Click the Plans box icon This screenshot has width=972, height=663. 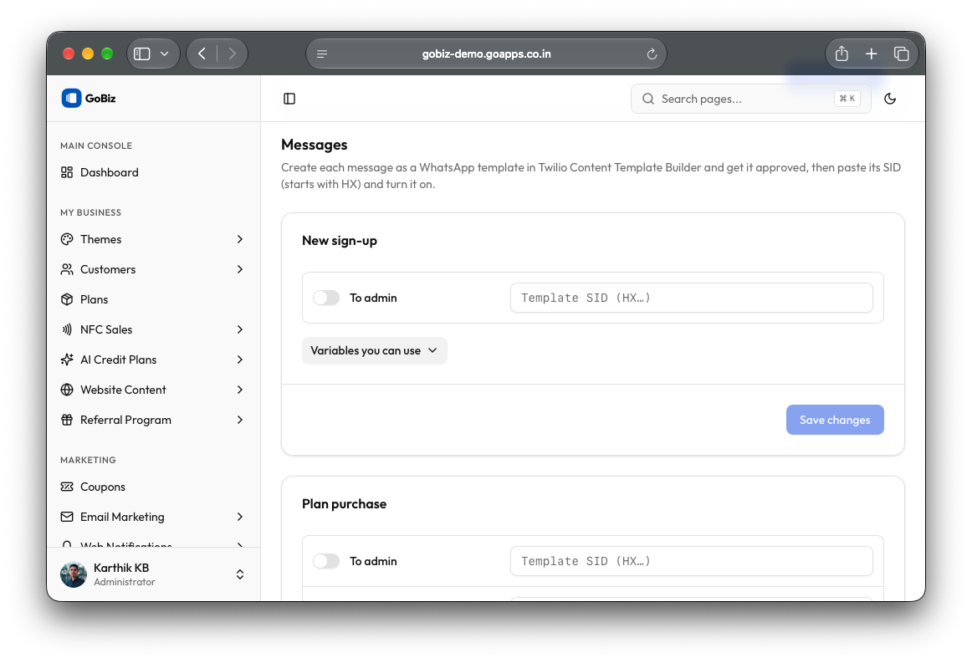[67, 299]
